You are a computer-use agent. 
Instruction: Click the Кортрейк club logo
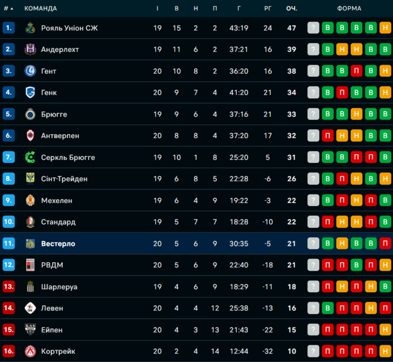tap(31, 351)
